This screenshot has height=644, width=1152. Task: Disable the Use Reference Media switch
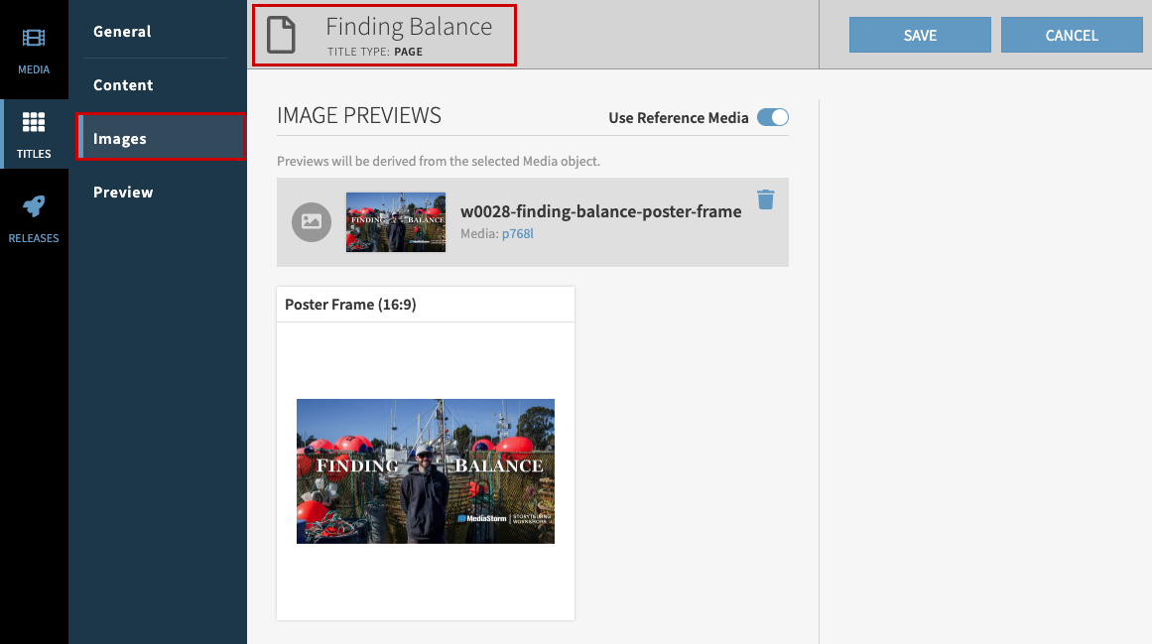pyautogui.click(x=772, y=117)
